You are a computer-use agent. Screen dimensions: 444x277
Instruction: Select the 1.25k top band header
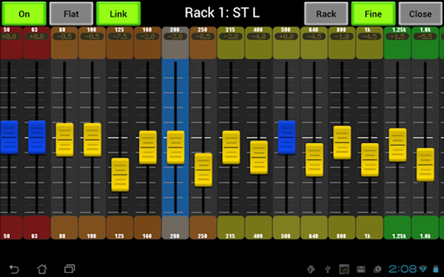pos(397,42)
